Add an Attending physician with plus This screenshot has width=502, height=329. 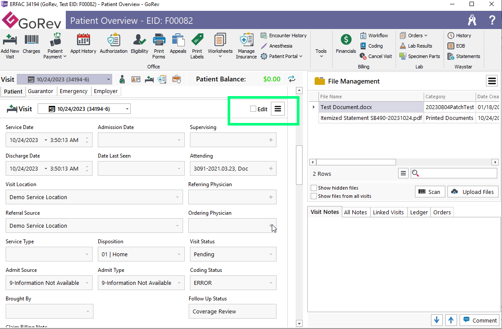pos(271,168)
